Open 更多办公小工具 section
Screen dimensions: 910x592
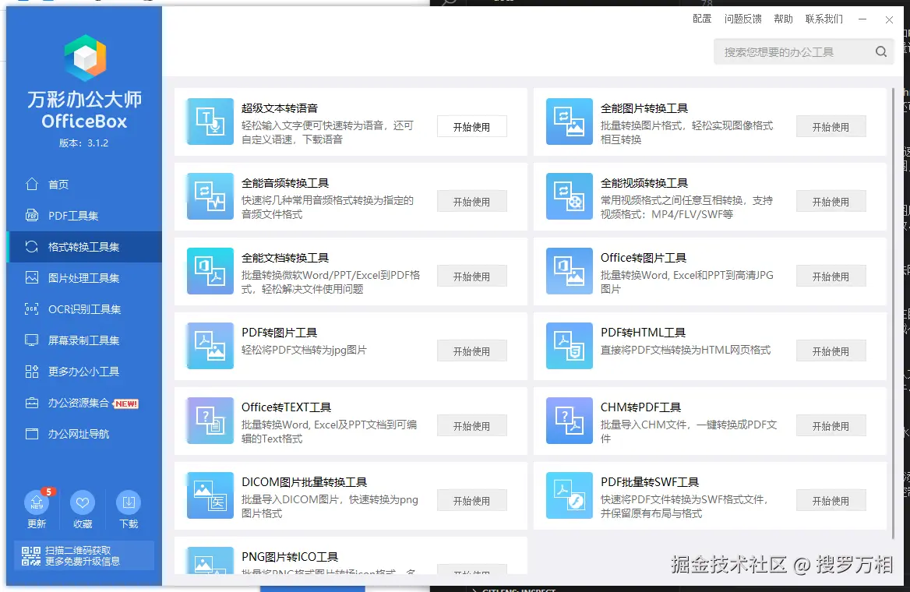pos(84,372)
